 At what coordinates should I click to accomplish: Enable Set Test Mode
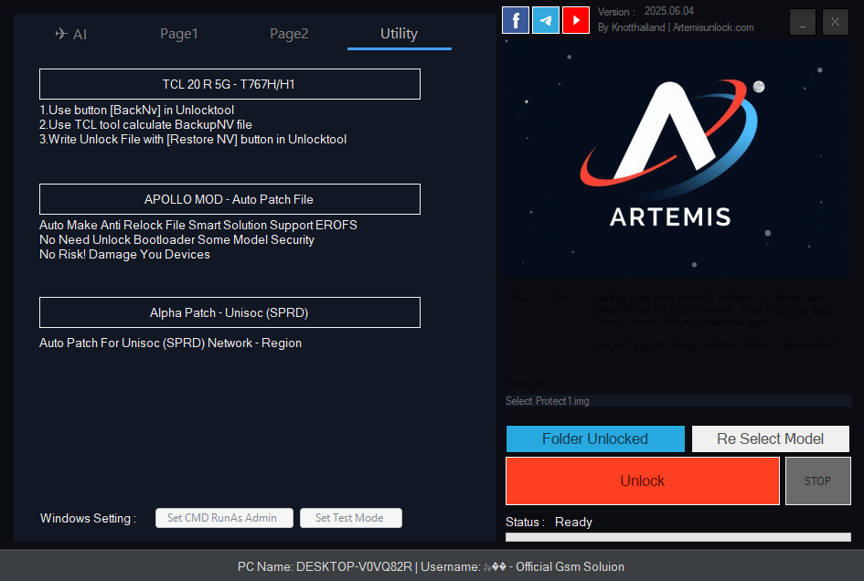coord(351,518)
